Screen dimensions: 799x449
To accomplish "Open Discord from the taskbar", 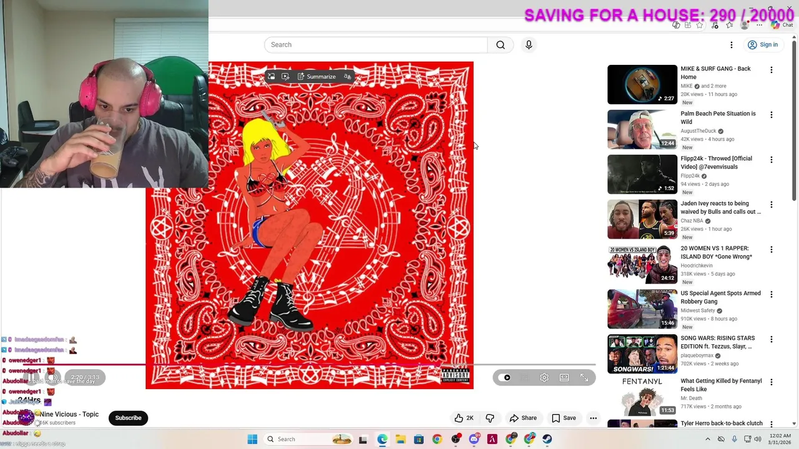I will (474, 439).
